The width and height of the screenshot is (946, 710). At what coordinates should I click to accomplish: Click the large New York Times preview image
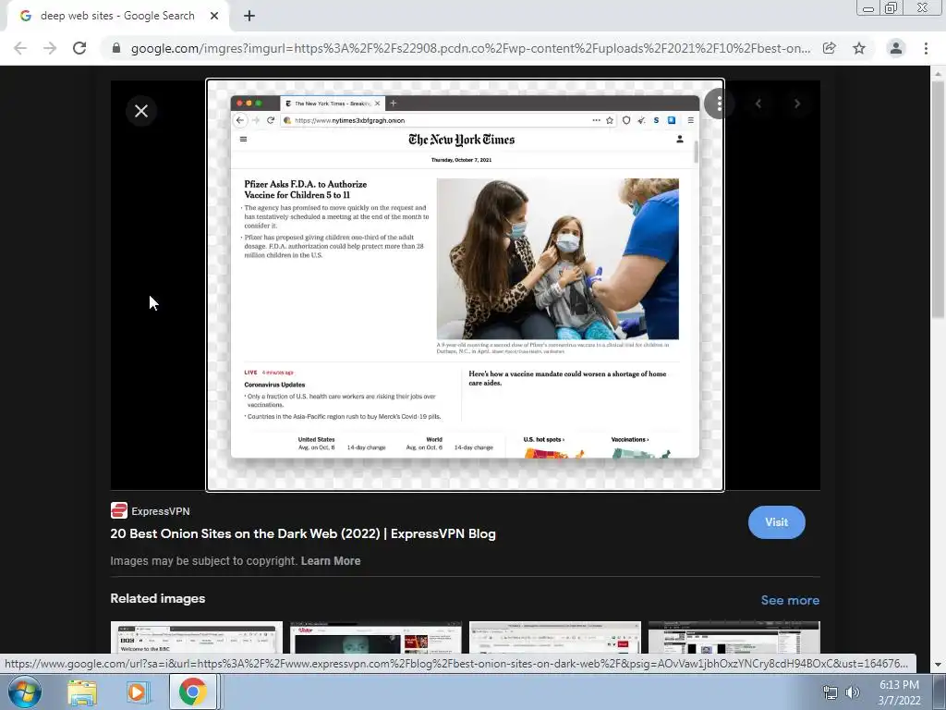(466, 286)
